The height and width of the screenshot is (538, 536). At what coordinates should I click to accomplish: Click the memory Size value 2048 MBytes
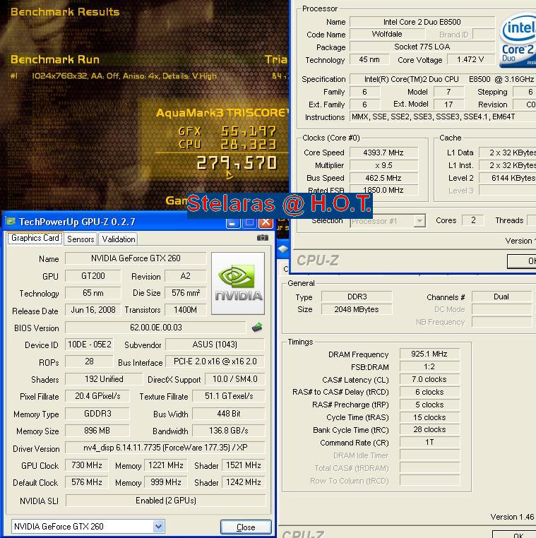click(357, 309)
